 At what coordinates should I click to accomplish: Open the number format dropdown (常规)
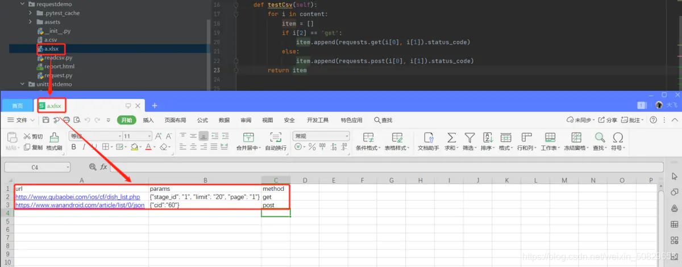[347, 136]
